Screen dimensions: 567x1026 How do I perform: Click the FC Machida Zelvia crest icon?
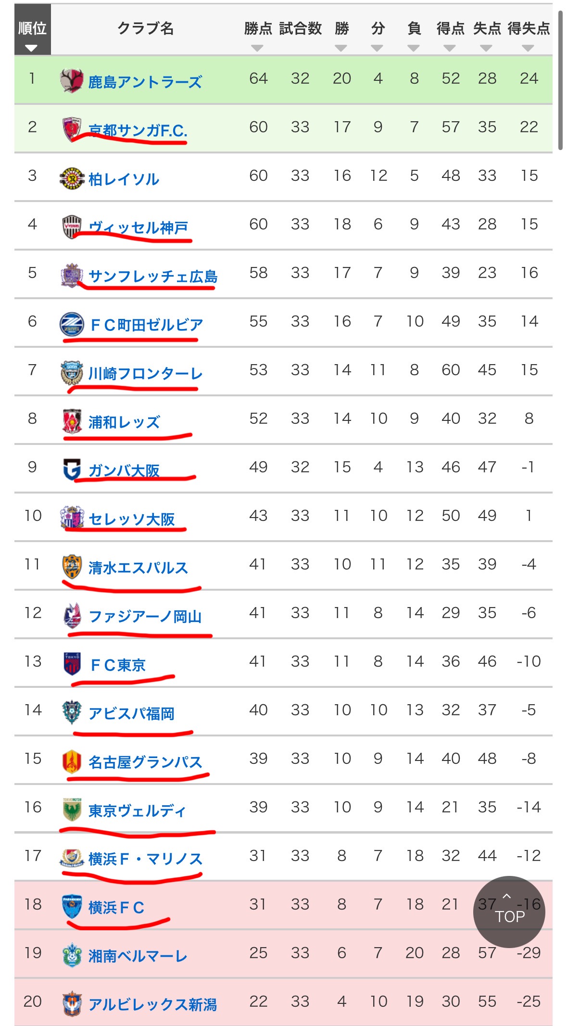[72, 324]
